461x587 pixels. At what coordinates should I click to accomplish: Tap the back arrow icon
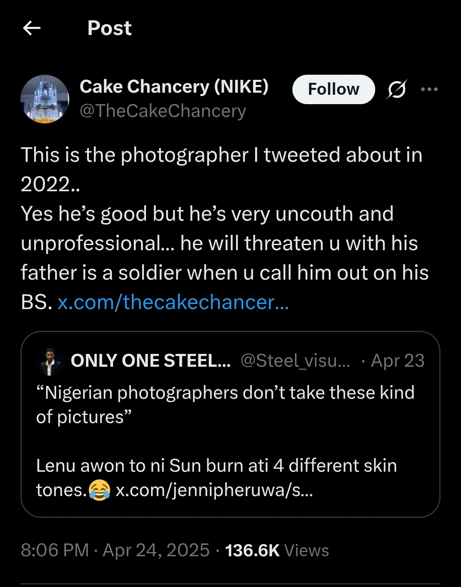pyautogui.click(x=32, y=28)
